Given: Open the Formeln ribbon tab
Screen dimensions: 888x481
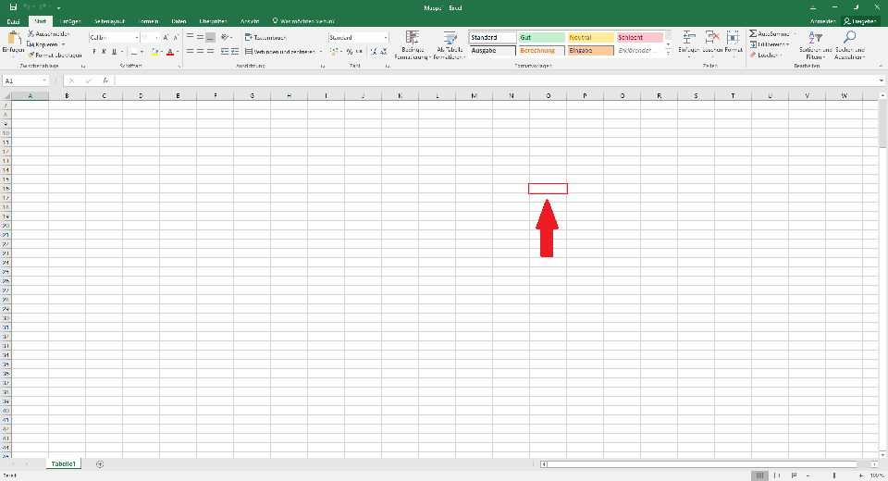Looking at the screenshot, I should click(148, 21).
